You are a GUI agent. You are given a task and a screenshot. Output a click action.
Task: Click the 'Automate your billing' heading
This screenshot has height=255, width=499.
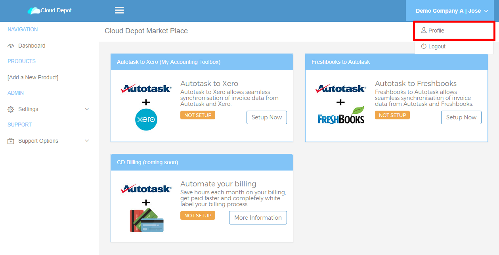click(218, 184)
